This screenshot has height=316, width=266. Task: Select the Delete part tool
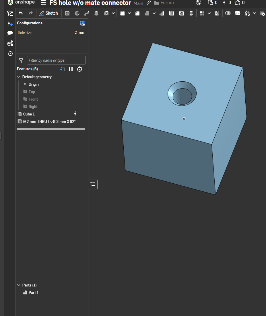click(262, 13)
